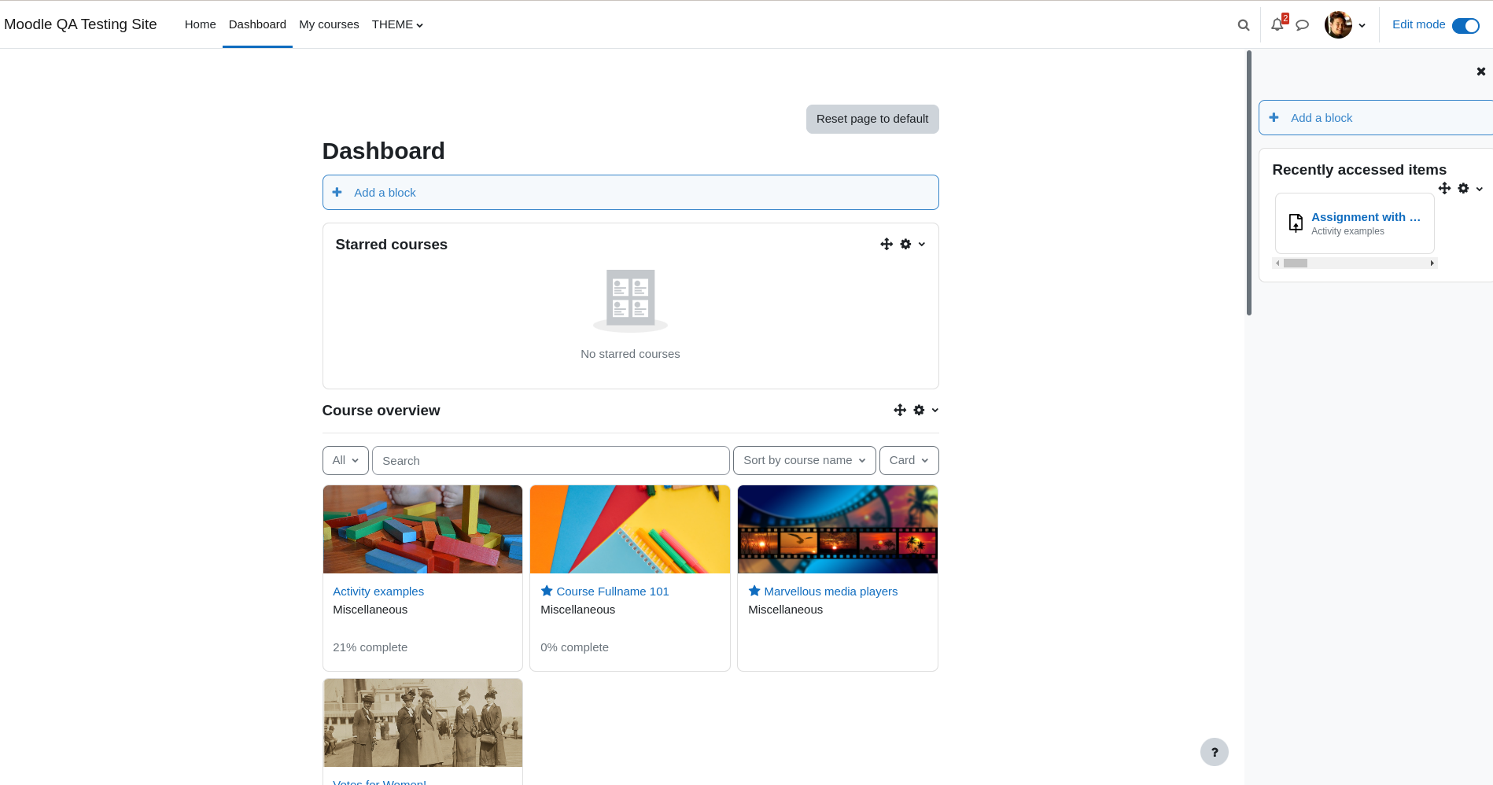Screen dimensions: 1493x785
Task: Click the Course Fullname 101 course image
Action: (x=630, y=529)
